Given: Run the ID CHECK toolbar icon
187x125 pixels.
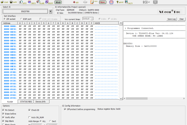Looking at the screenshot, I should pos(32,2).
